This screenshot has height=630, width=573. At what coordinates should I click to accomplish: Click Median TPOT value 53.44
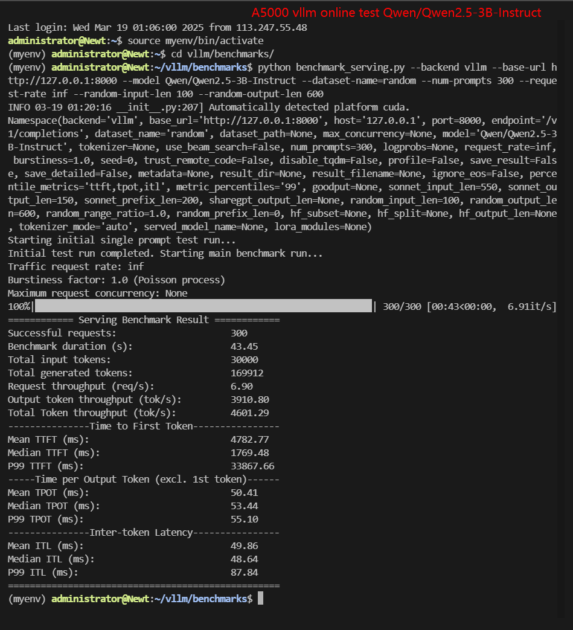244,506
